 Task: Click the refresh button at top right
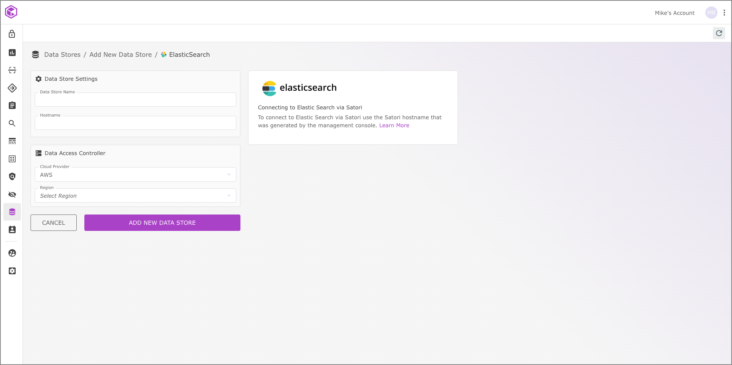[719, 33]
